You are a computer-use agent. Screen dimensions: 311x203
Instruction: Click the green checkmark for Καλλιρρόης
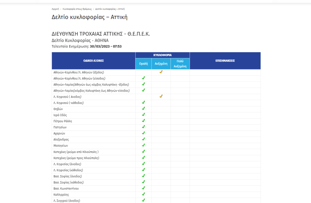point(143,194)
